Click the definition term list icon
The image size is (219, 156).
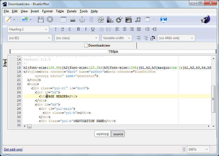(x=139, y=38)
